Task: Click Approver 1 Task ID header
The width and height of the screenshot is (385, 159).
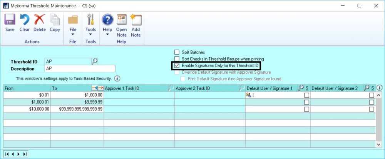Action: [136, 88]
